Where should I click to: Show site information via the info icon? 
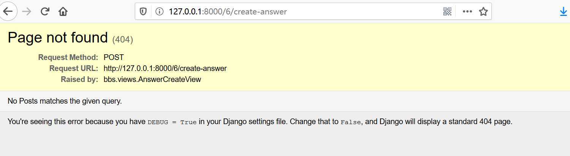click(x=160, y=12)
